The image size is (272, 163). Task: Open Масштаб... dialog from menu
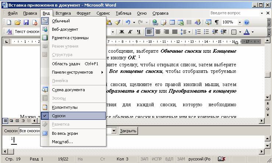tap(73, 142)
